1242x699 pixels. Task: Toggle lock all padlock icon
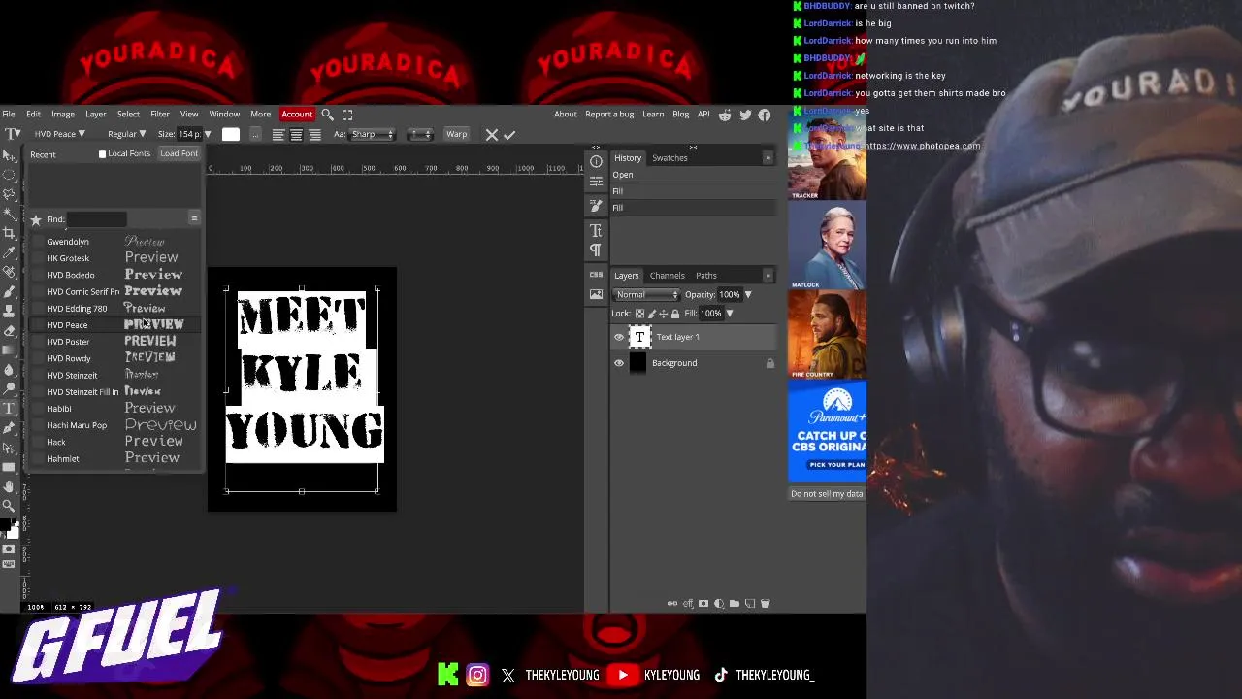tap(675, 314)
